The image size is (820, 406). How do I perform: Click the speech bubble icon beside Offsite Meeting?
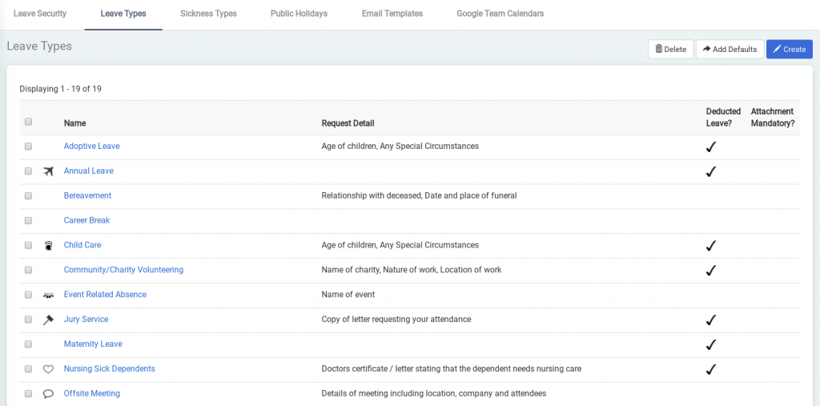pyautogui.click(x=48, y=394)
